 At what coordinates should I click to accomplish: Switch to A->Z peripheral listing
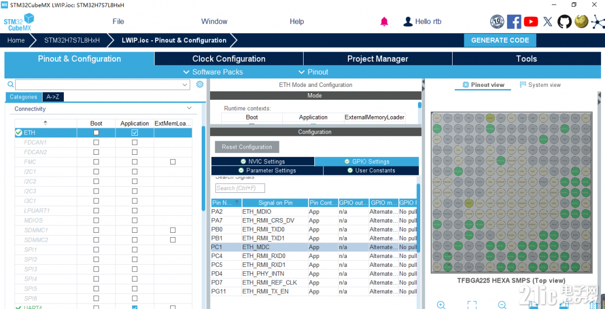coord(53,97)
